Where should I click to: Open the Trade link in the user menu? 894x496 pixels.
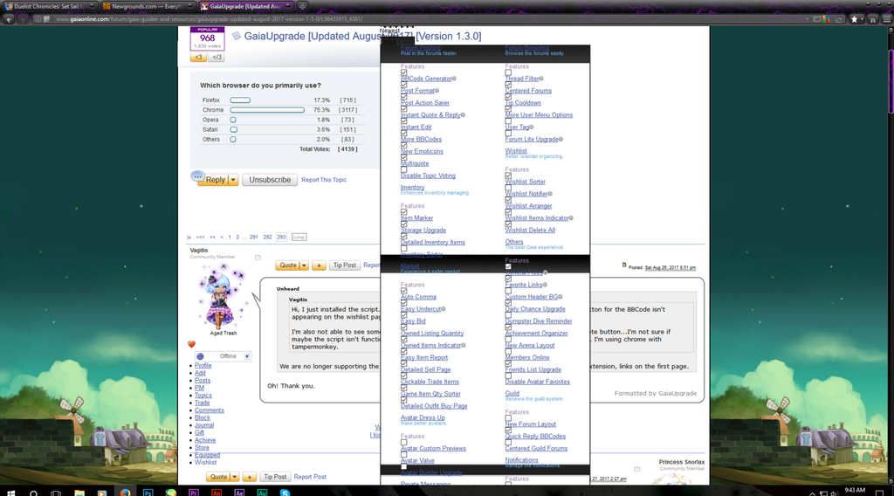coord(203,403)
